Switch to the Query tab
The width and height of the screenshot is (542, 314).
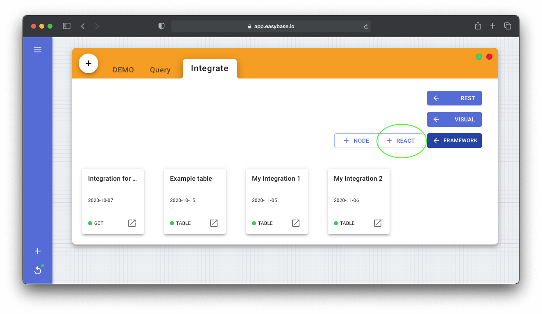[160, 70]
